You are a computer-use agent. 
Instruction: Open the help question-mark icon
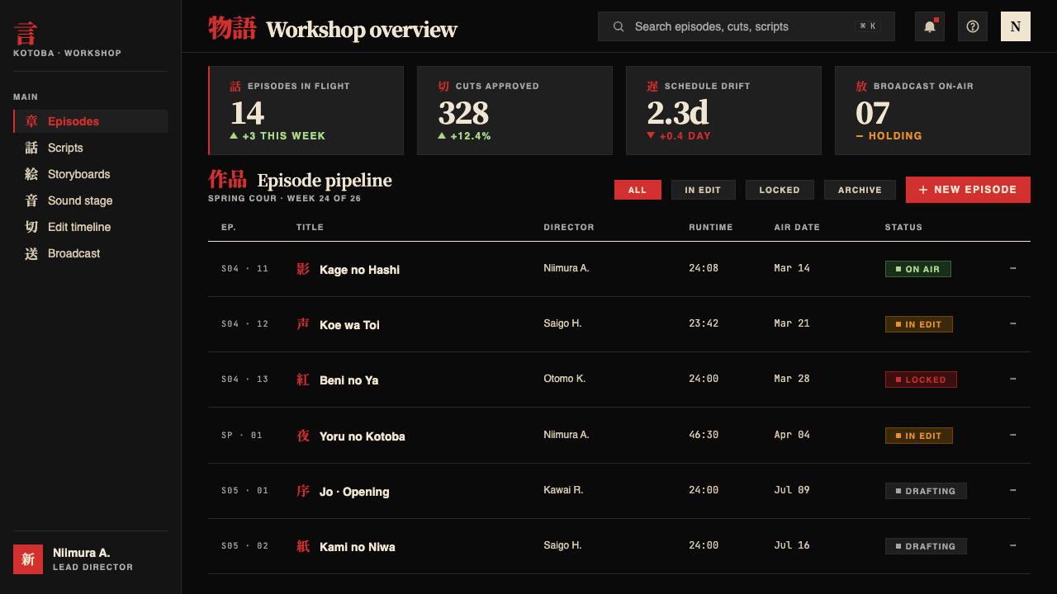click(973, 26)
